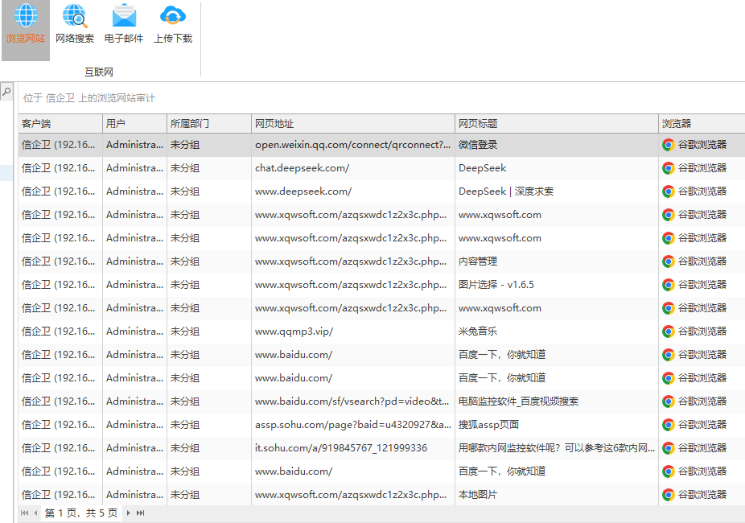This screenshot has height=523, width=745.
Task: Go to first page of results
Action: (24, 513)
